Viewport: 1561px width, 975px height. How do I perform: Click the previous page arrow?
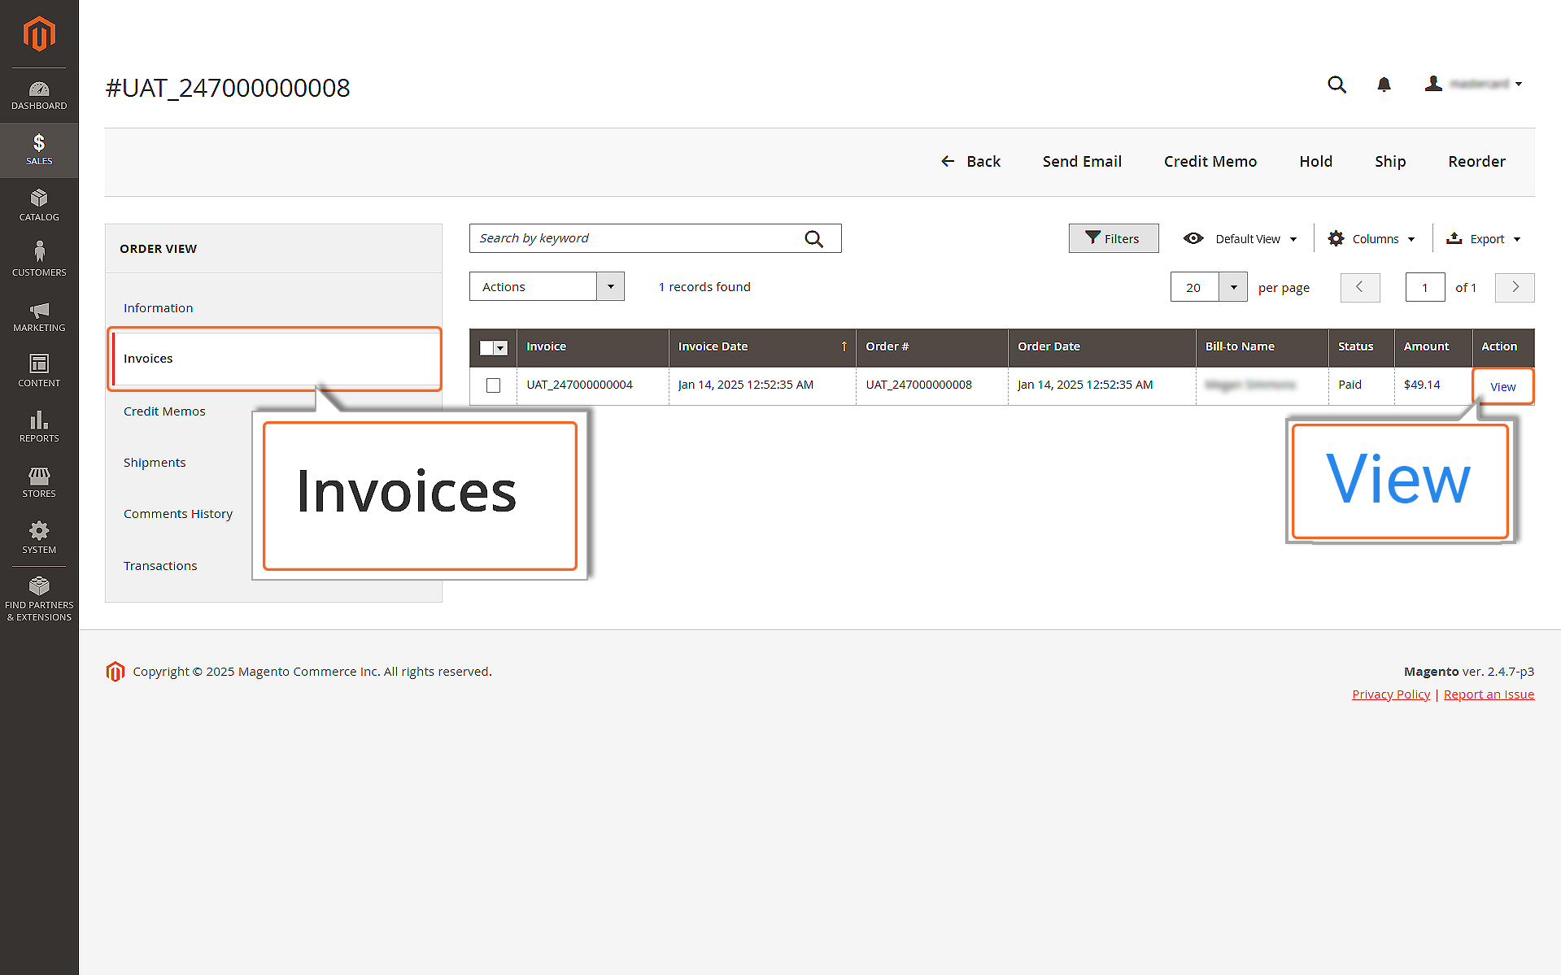point(1360,287)
